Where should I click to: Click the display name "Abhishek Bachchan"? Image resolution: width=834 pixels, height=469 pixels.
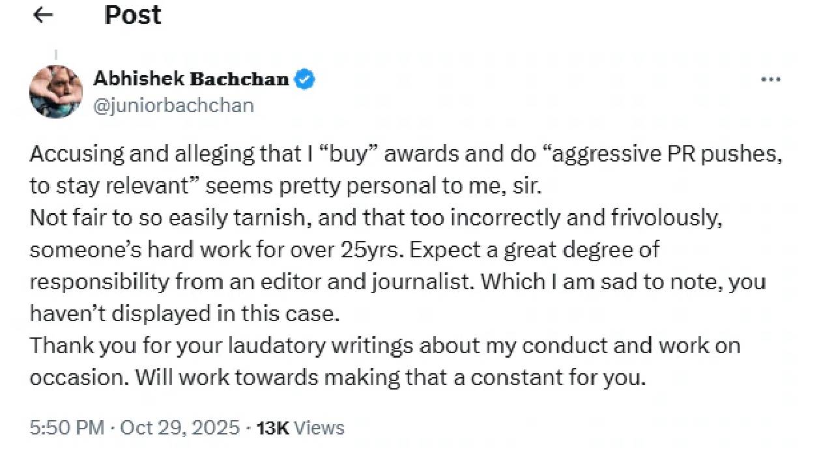(191, 79)
